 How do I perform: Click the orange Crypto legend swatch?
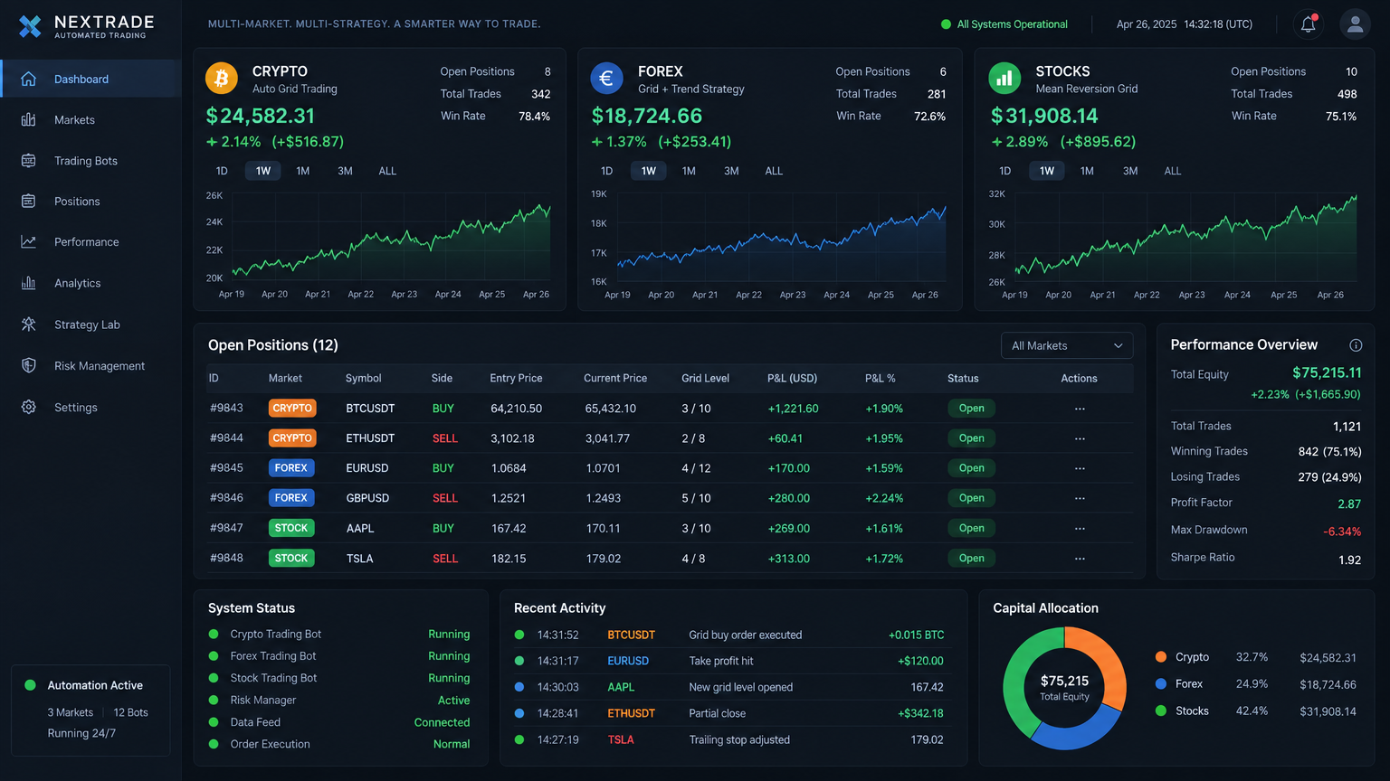(1161, 657)
